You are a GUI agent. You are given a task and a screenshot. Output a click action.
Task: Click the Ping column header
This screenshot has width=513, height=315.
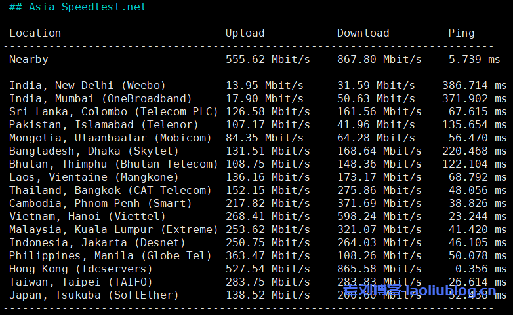(x=461, y=33)
